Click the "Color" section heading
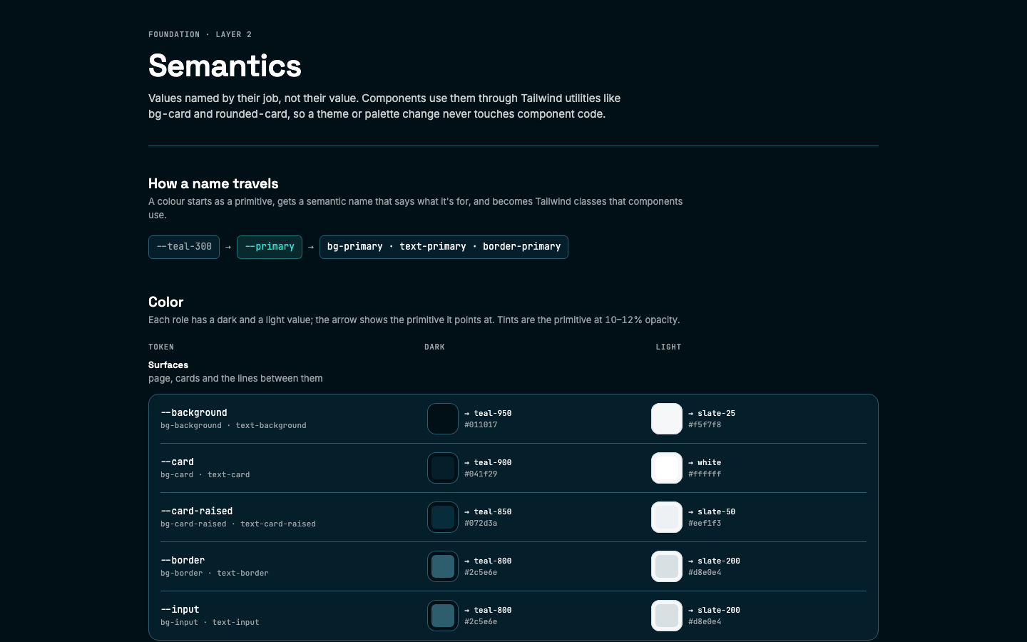 (166, 302)
